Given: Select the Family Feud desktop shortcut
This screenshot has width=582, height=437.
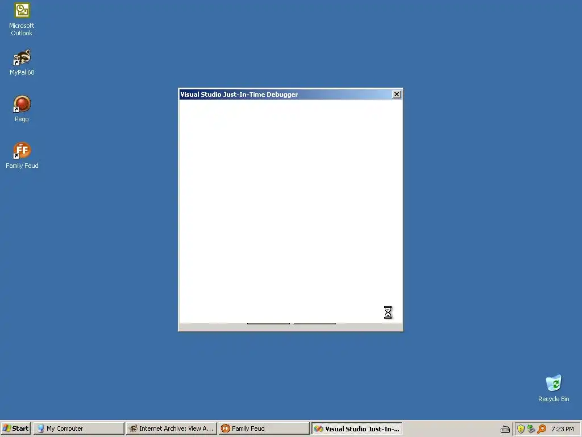Looking at the screenshot, I should coord(22,155).
